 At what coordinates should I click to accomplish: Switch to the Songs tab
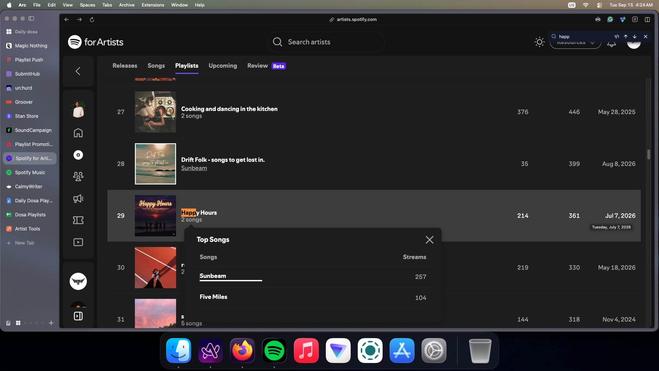coord(156,66)
